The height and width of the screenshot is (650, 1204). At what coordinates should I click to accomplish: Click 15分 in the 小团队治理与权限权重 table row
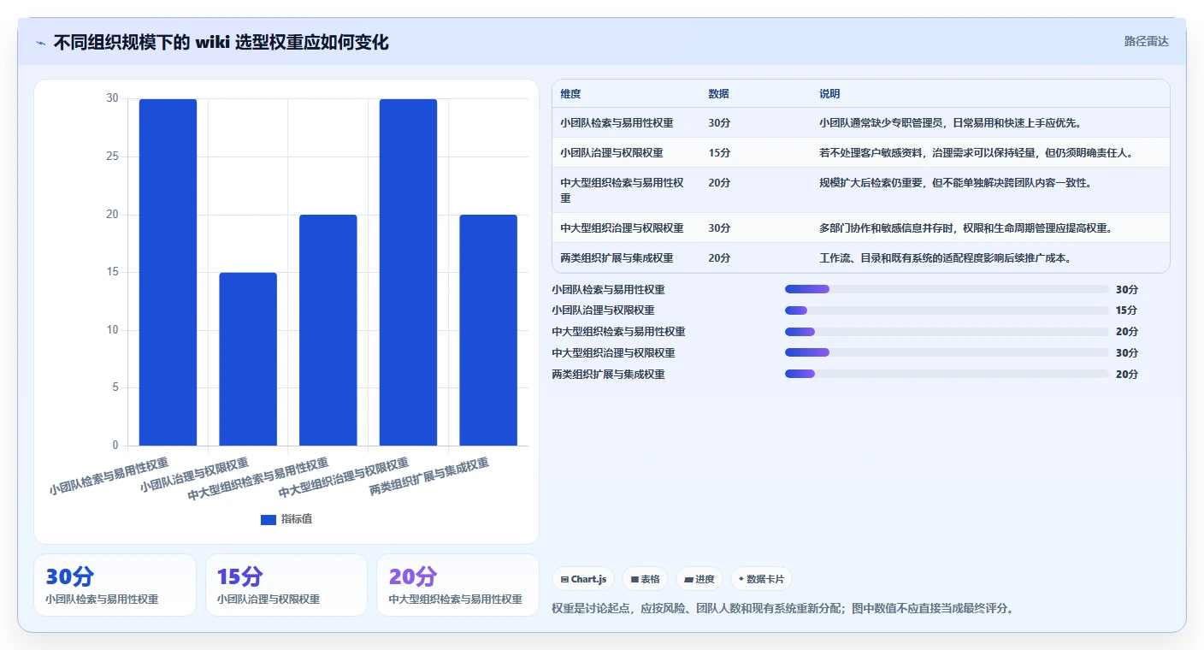[719, 153]
